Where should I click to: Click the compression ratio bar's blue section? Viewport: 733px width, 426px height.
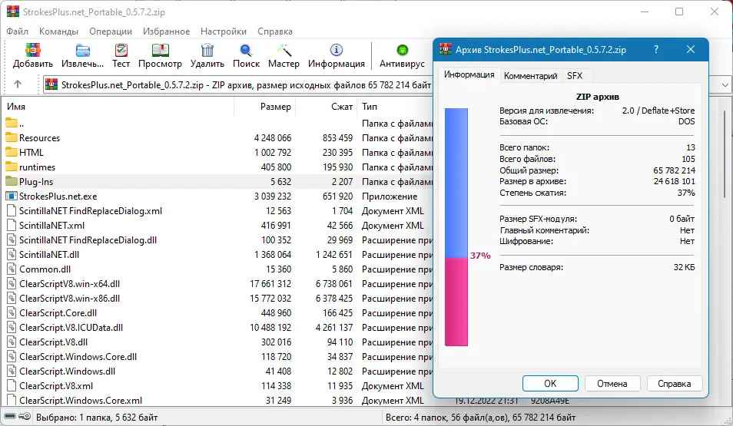click(456, 183)
